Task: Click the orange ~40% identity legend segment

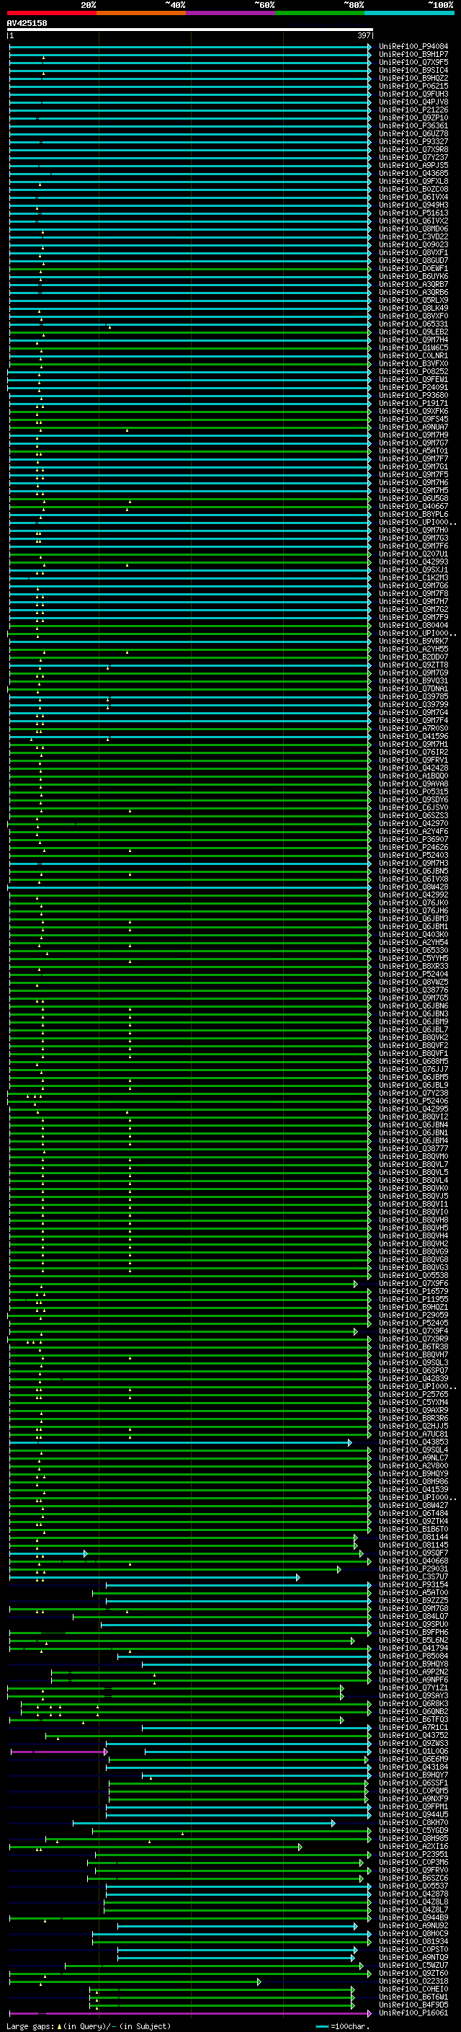Action: pos(141,13)
